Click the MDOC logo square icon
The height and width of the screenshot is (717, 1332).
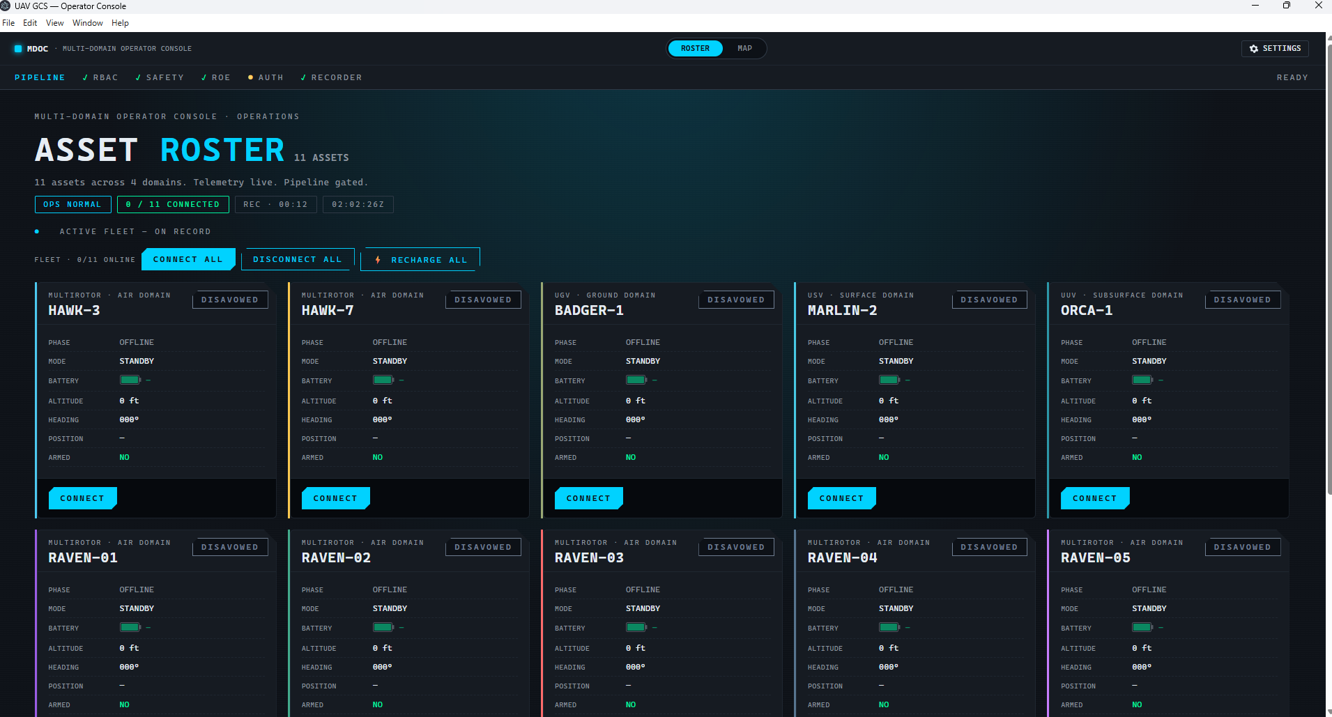point(18,49)
